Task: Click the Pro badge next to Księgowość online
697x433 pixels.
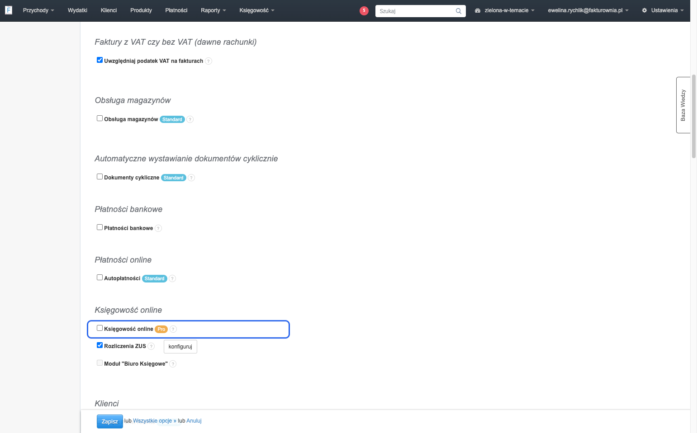Action: (x=161, y=329)
